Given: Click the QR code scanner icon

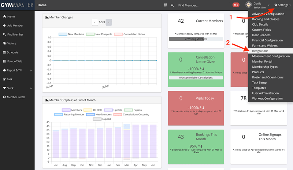Looking at the screenshot, I should click(x=166, y=5).
